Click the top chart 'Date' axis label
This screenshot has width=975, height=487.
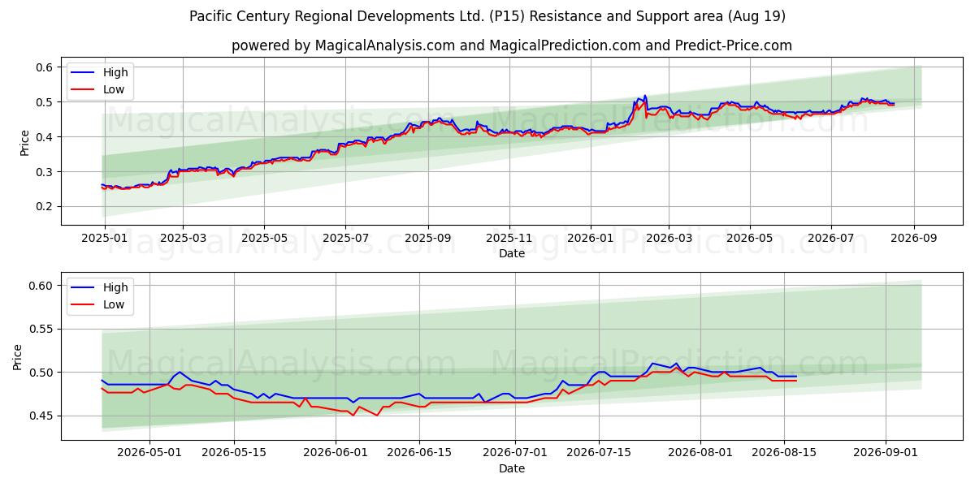click(x=512, y=253)
